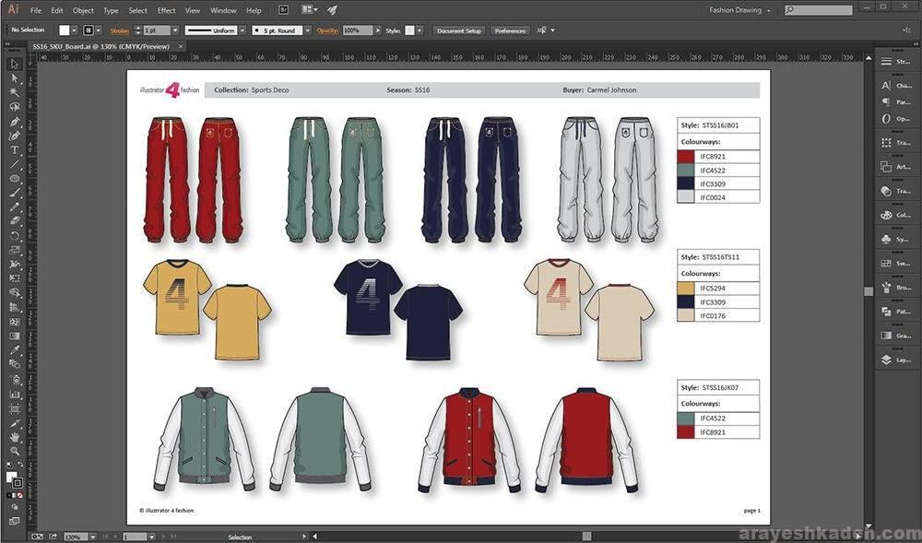Launch Adobe Bridge from the menu bar
Screen dimensions: 922x543
283,10
